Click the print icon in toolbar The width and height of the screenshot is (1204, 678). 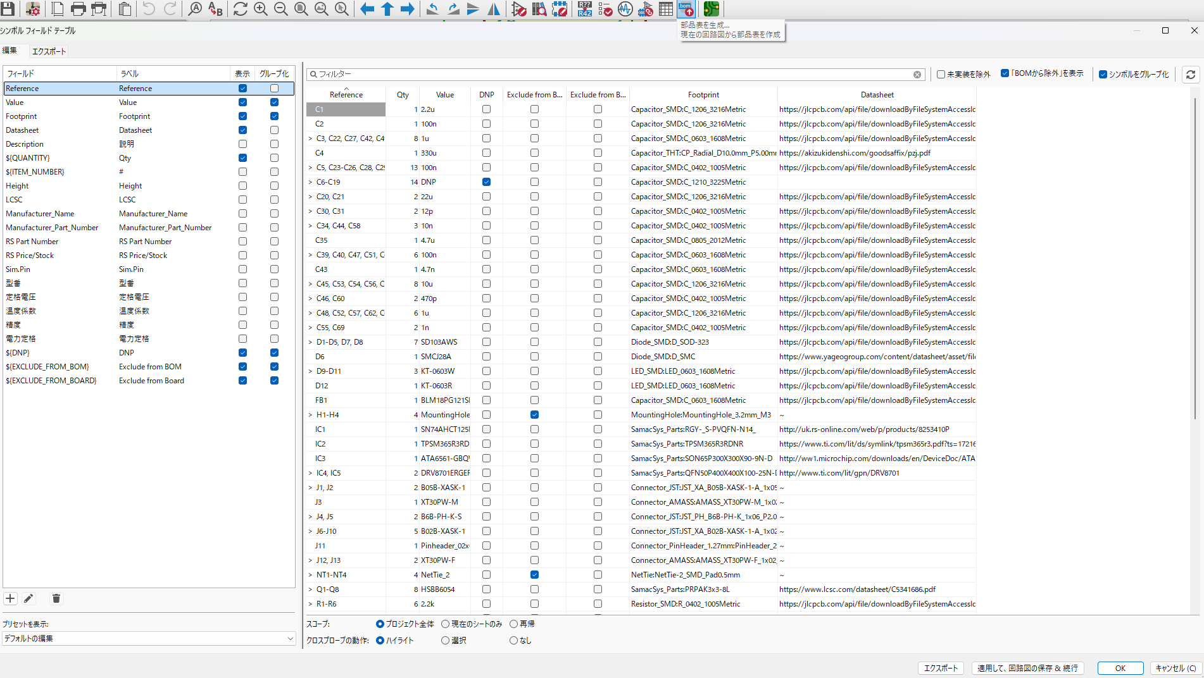(x=78, y=9)
